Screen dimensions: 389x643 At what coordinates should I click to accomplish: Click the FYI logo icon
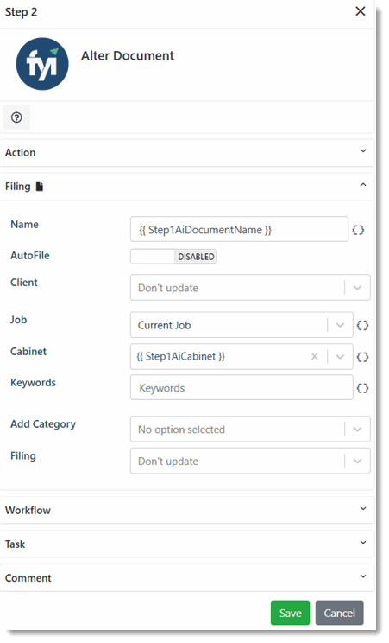pos(42,64)
